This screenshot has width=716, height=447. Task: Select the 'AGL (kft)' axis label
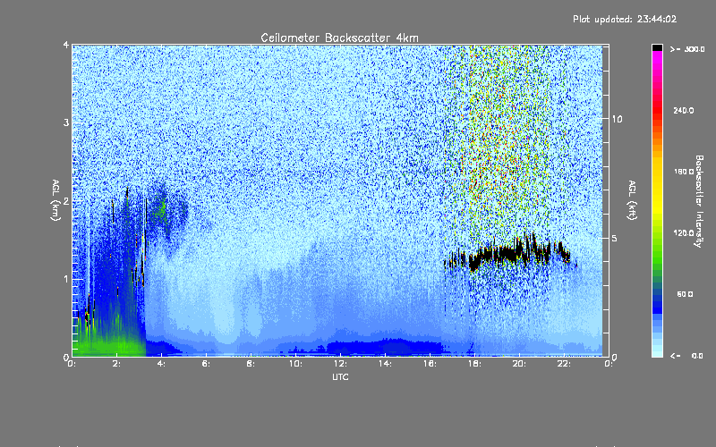tap(632, 200)
